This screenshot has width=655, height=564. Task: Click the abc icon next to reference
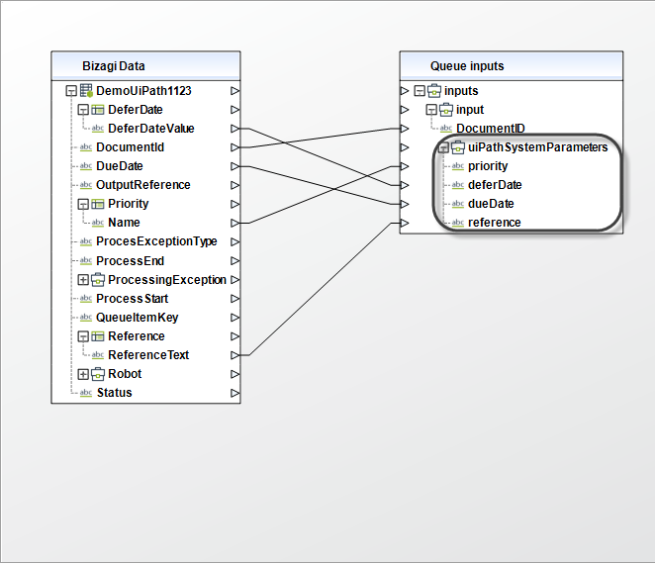coord(458,223)
